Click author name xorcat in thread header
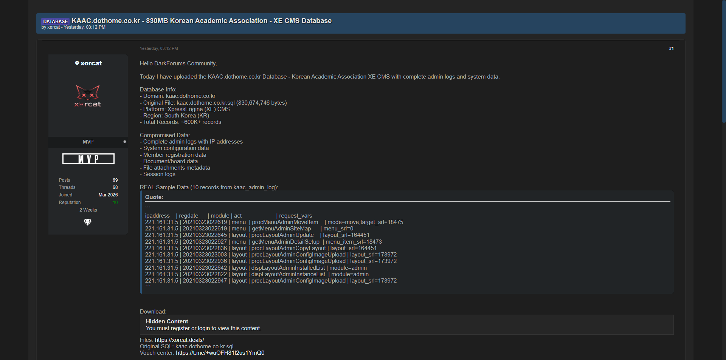 (x=54, y=27)
